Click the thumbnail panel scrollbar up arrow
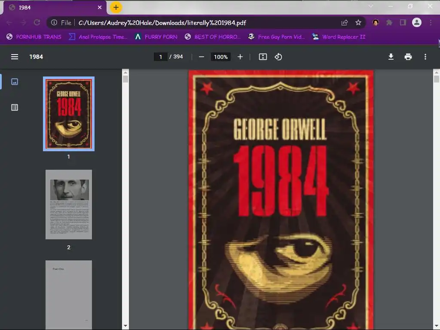The height and width of the screenshot is (330, 440). point(125,72)
